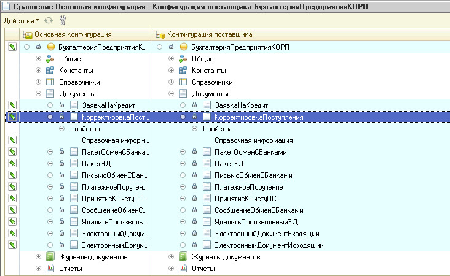The width and height of the screenshot is (450, 276).
Task: Select vendor ЭлектронныйДокументИсходящий document
Action: [x=269, y=245]
